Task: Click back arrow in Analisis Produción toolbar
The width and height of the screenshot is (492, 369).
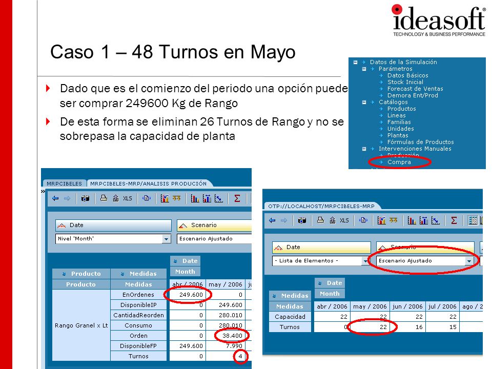Action: pyautogui.click(x=55, y=198)
